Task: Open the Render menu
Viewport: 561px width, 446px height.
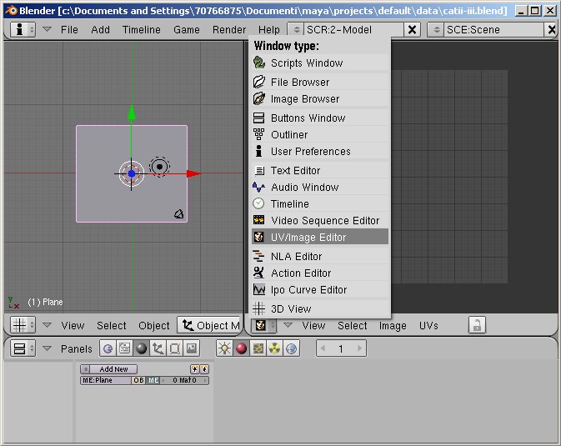Action: 229,30
